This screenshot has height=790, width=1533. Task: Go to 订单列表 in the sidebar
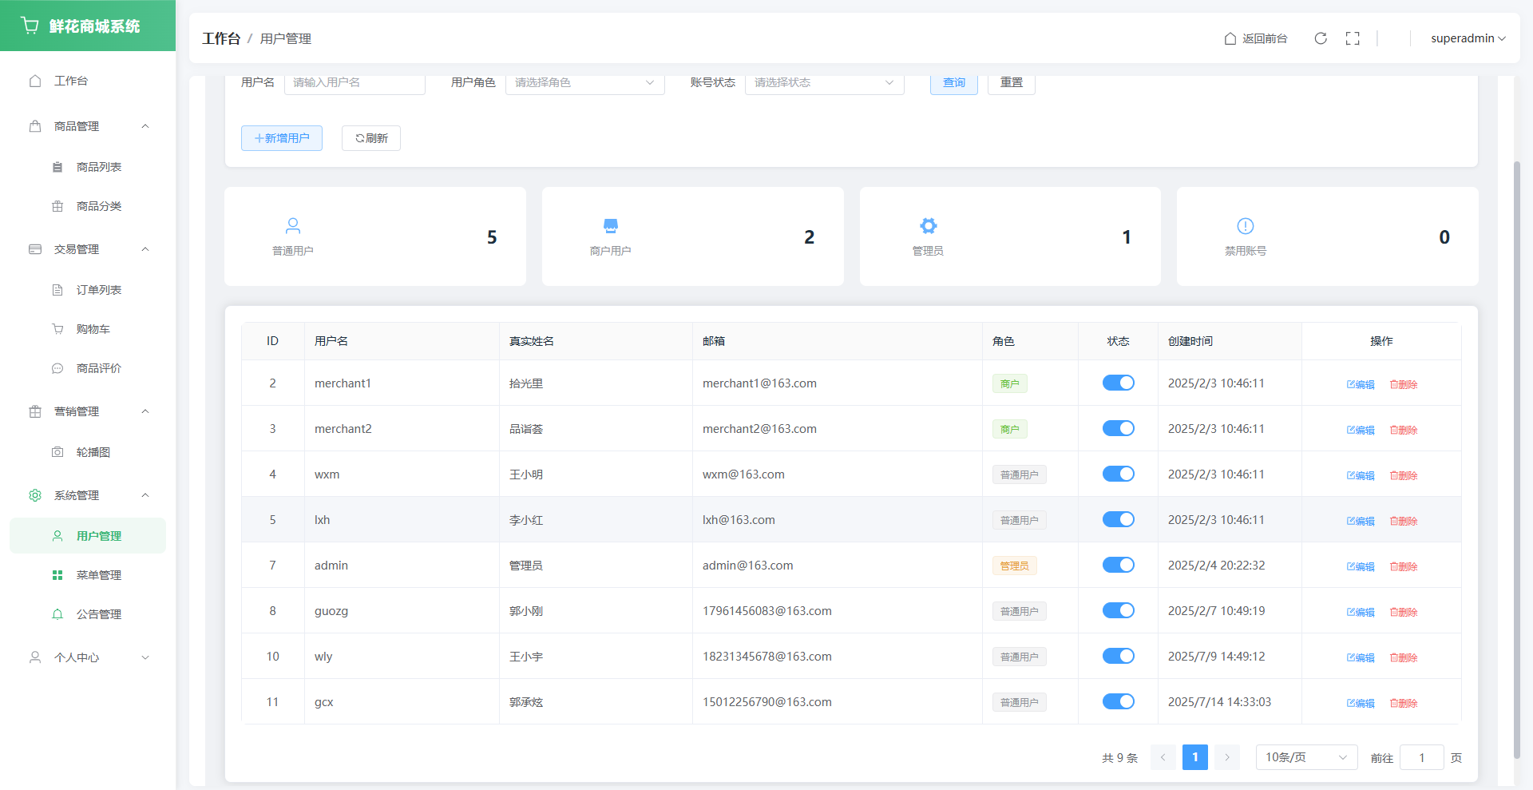click(x=98, y=290)
